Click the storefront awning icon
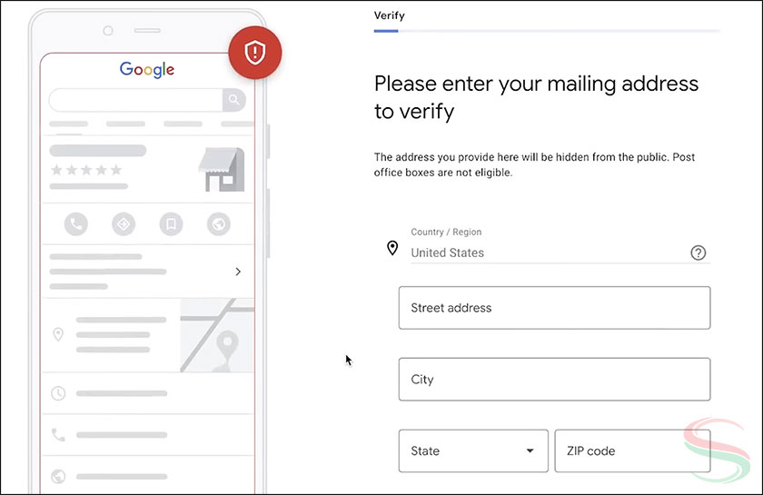This screenshot has width=763, height=495. [221, 170]
